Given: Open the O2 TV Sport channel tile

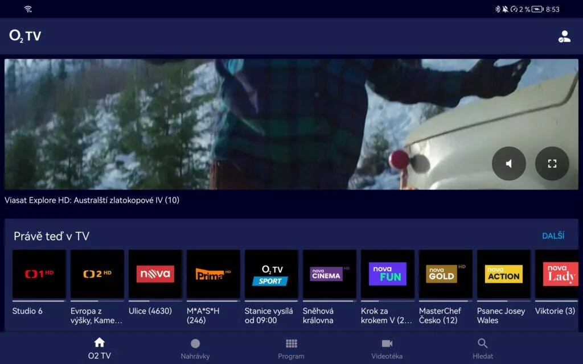Looking at the screenshot, I should coord(272,274).
